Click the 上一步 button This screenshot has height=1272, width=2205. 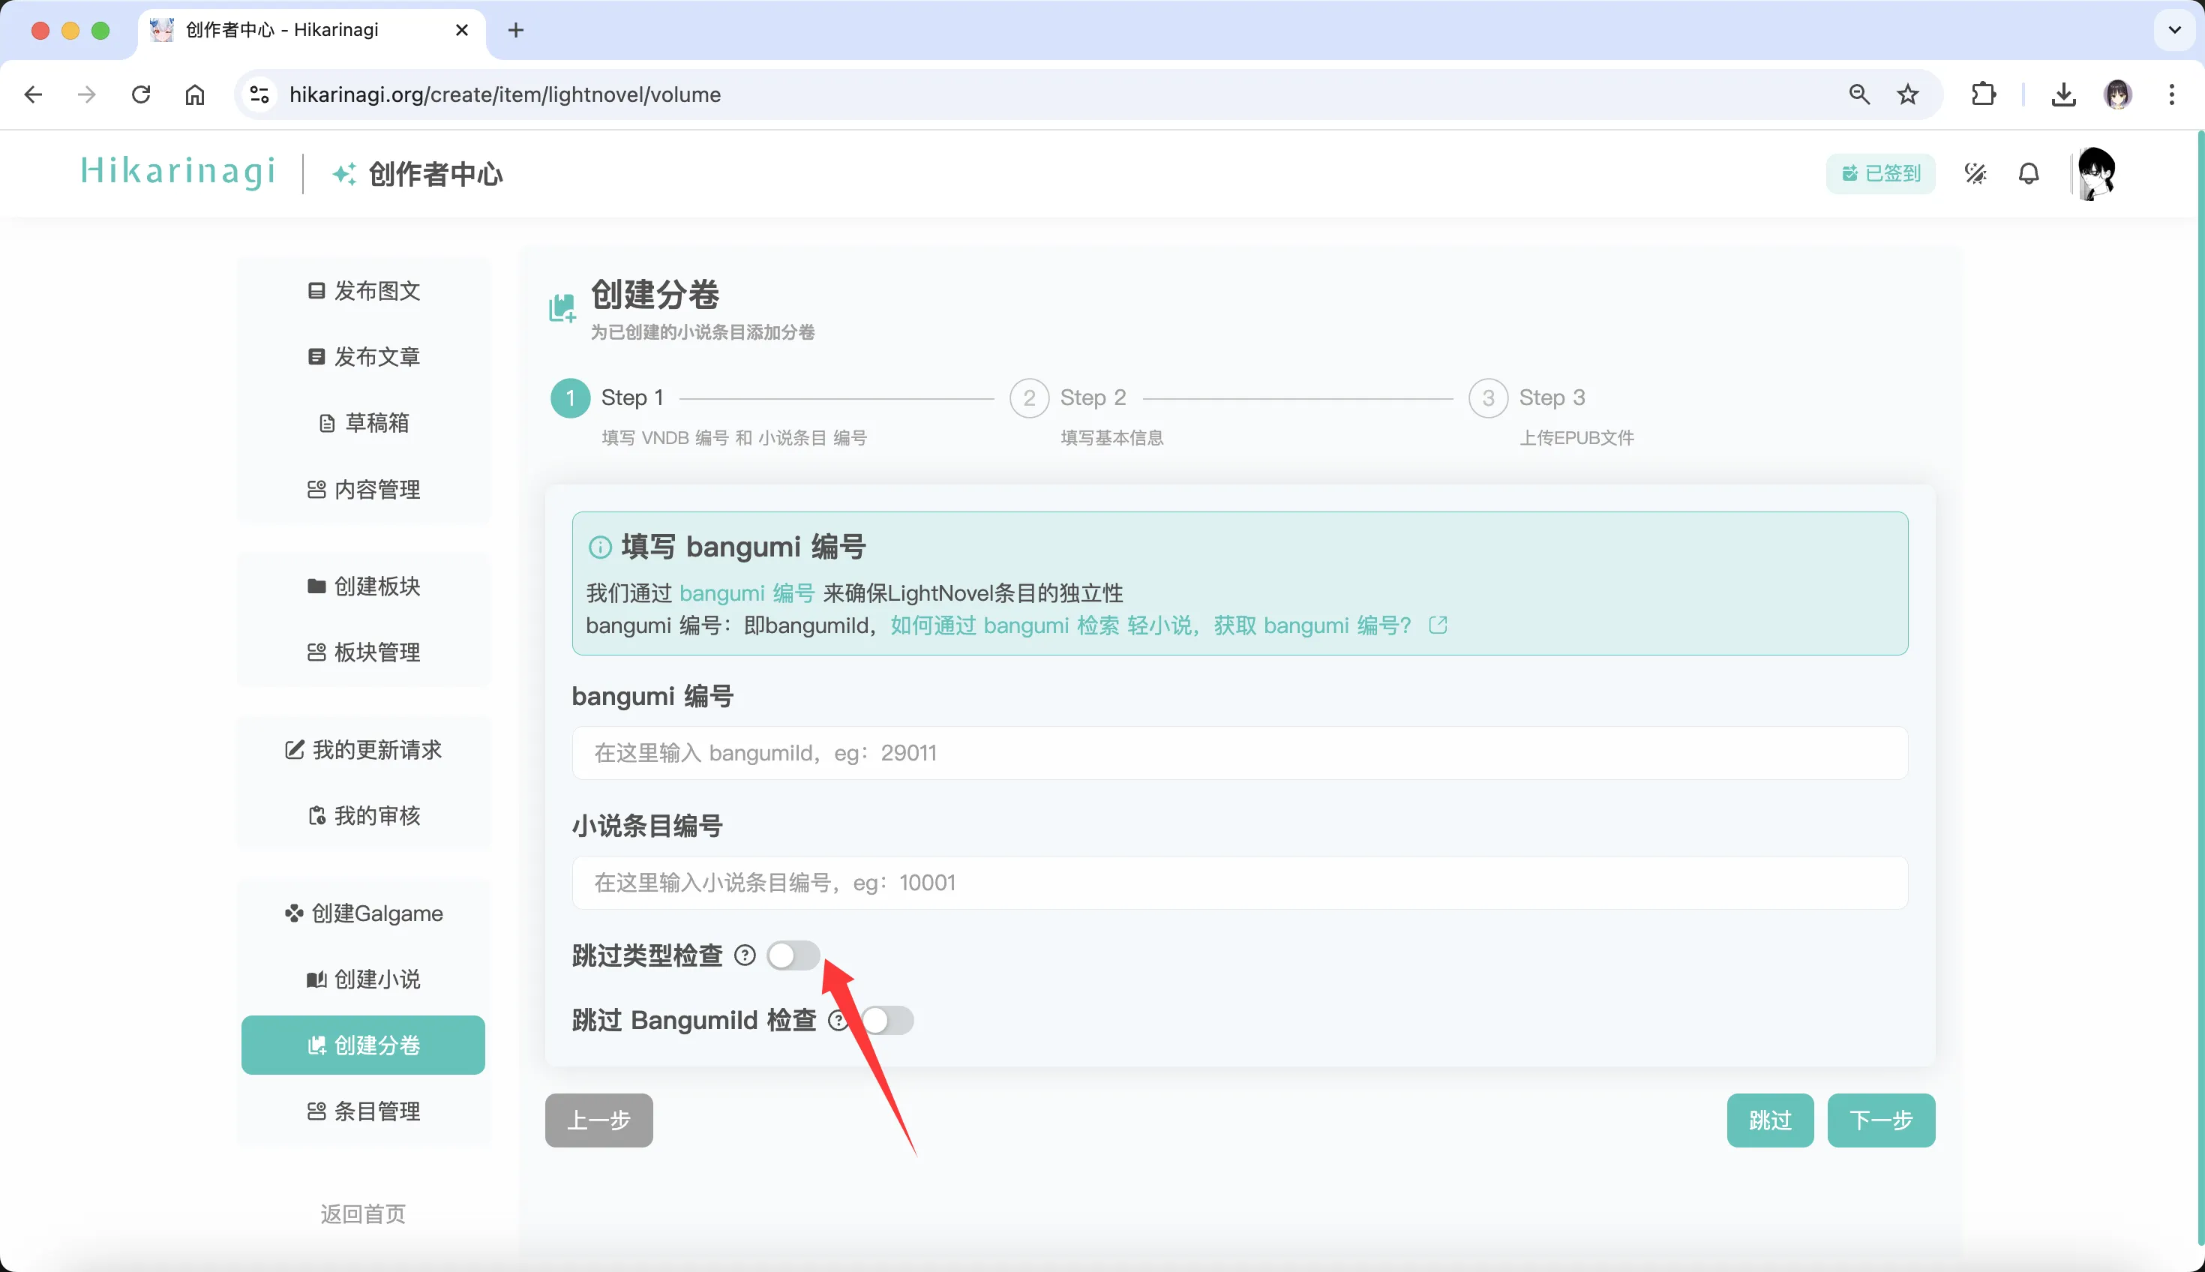[x=599, y=1120]
